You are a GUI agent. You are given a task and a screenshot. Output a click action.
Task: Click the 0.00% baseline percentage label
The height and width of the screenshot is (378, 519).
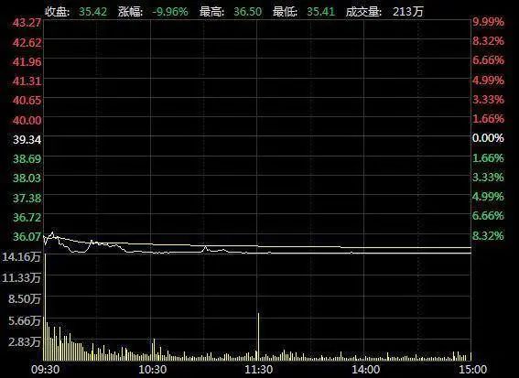pyautogui.click(x=488, y=138)
